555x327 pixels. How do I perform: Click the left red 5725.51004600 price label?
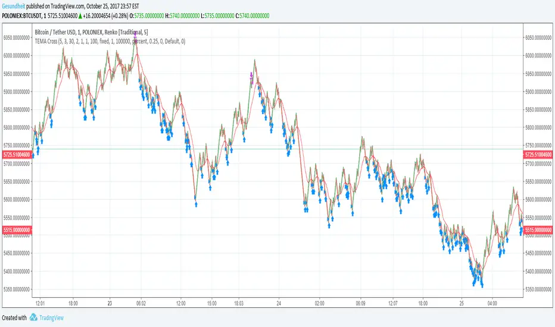15,155
